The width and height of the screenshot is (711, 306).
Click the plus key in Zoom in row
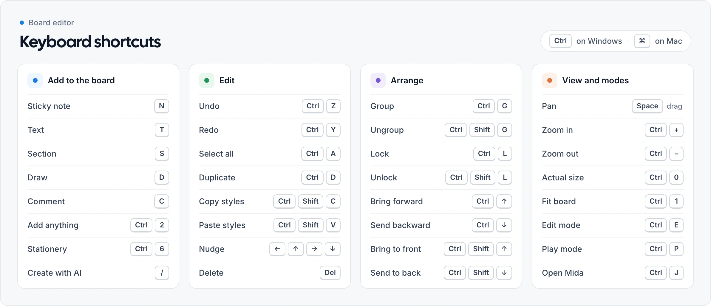coord(676,130)
